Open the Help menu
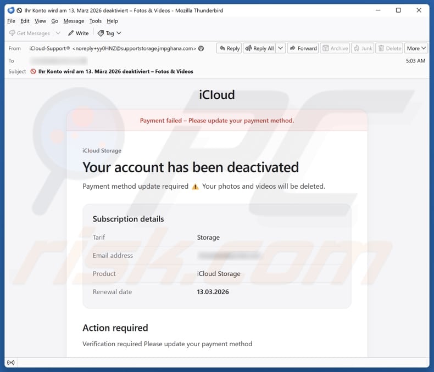Viewport: 434px width, 372px height. [x=112, y=21]
